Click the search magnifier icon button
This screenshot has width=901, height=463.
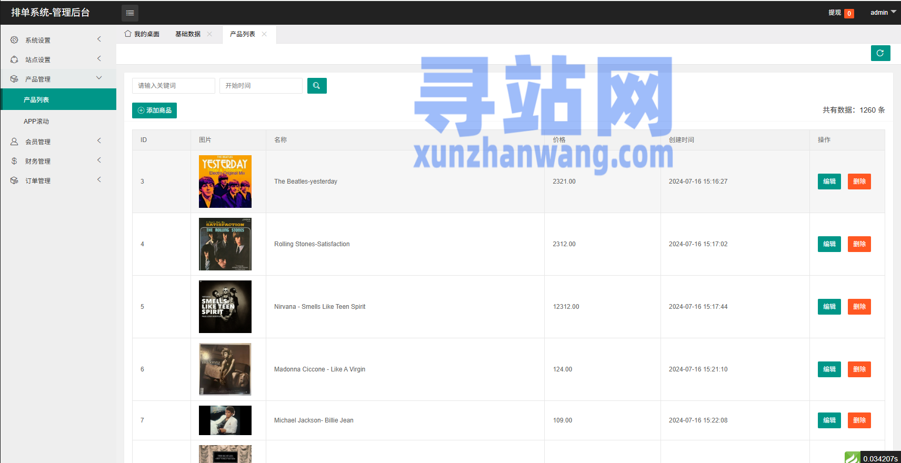point(317,86)
